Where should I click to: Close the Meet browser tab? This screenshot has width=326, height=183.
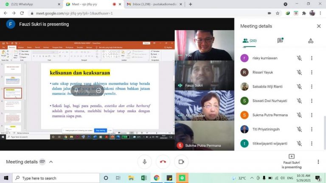tap(120, 4)
